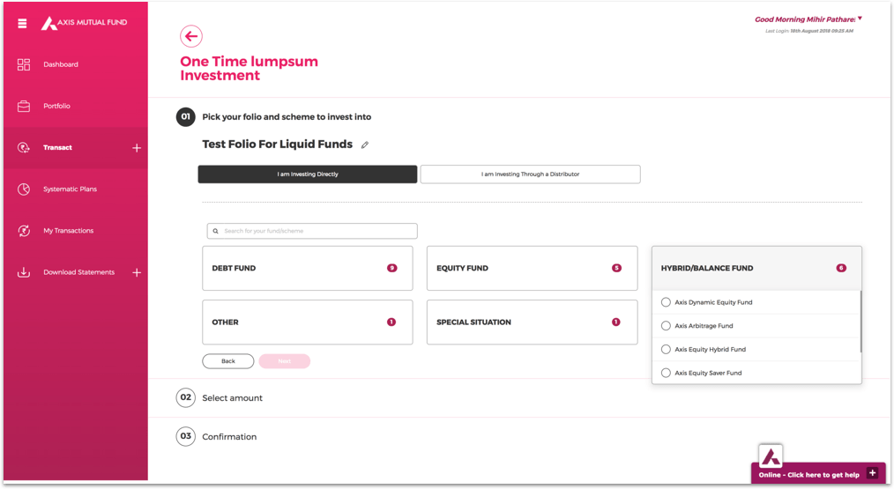Click the Systematic Plans pie icon
Viewport: 894px width, 489px height.
click(x=24, y=189)
